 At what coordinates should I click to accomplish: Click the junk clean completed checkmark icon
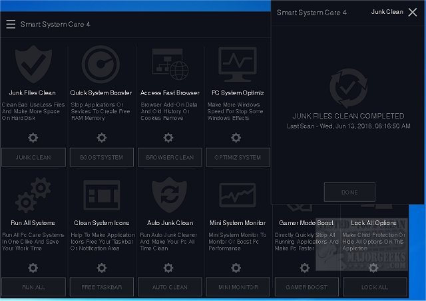[x=349, y=88]
